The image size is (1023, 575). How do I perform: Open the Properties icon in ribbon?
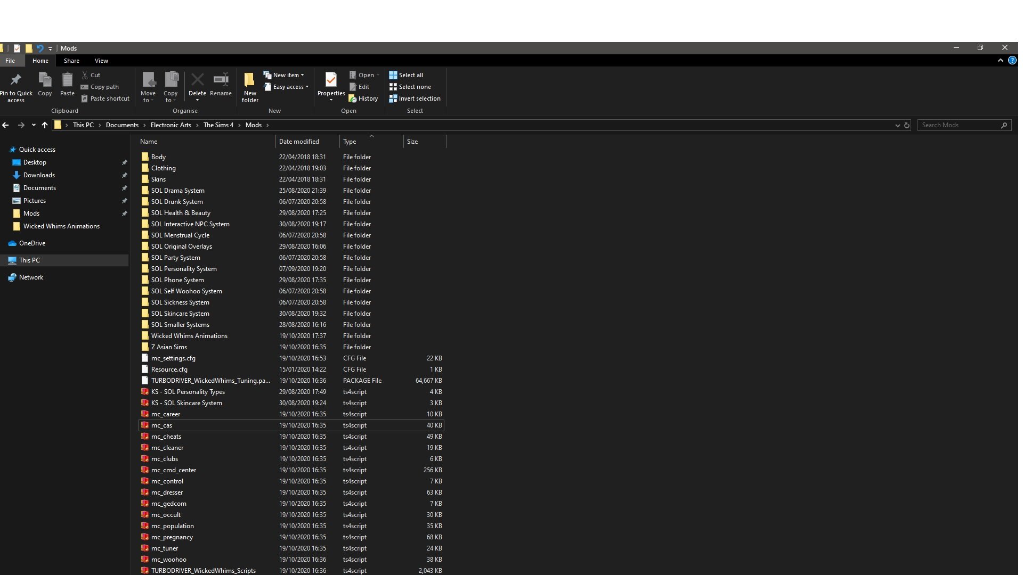pos(331,80)
